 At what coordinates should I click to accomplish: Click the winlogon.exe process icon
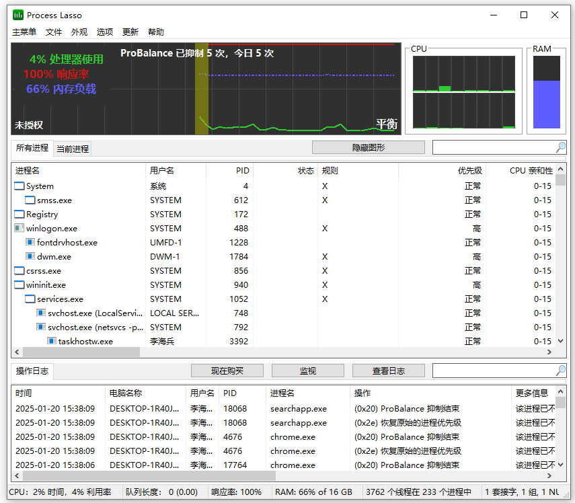(20, 228)
